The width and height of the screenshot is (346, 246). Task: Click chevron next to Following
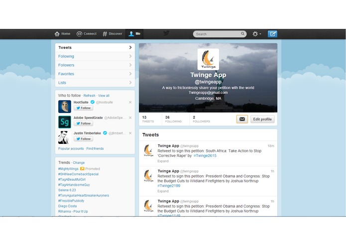pyautogui.click(x=130, y=56)
